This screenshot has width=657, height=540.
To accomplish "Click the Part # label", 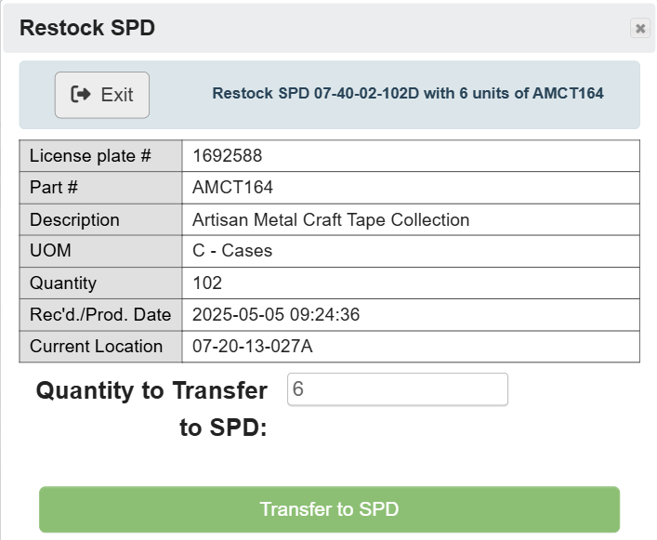I will [x=54, y=187].
